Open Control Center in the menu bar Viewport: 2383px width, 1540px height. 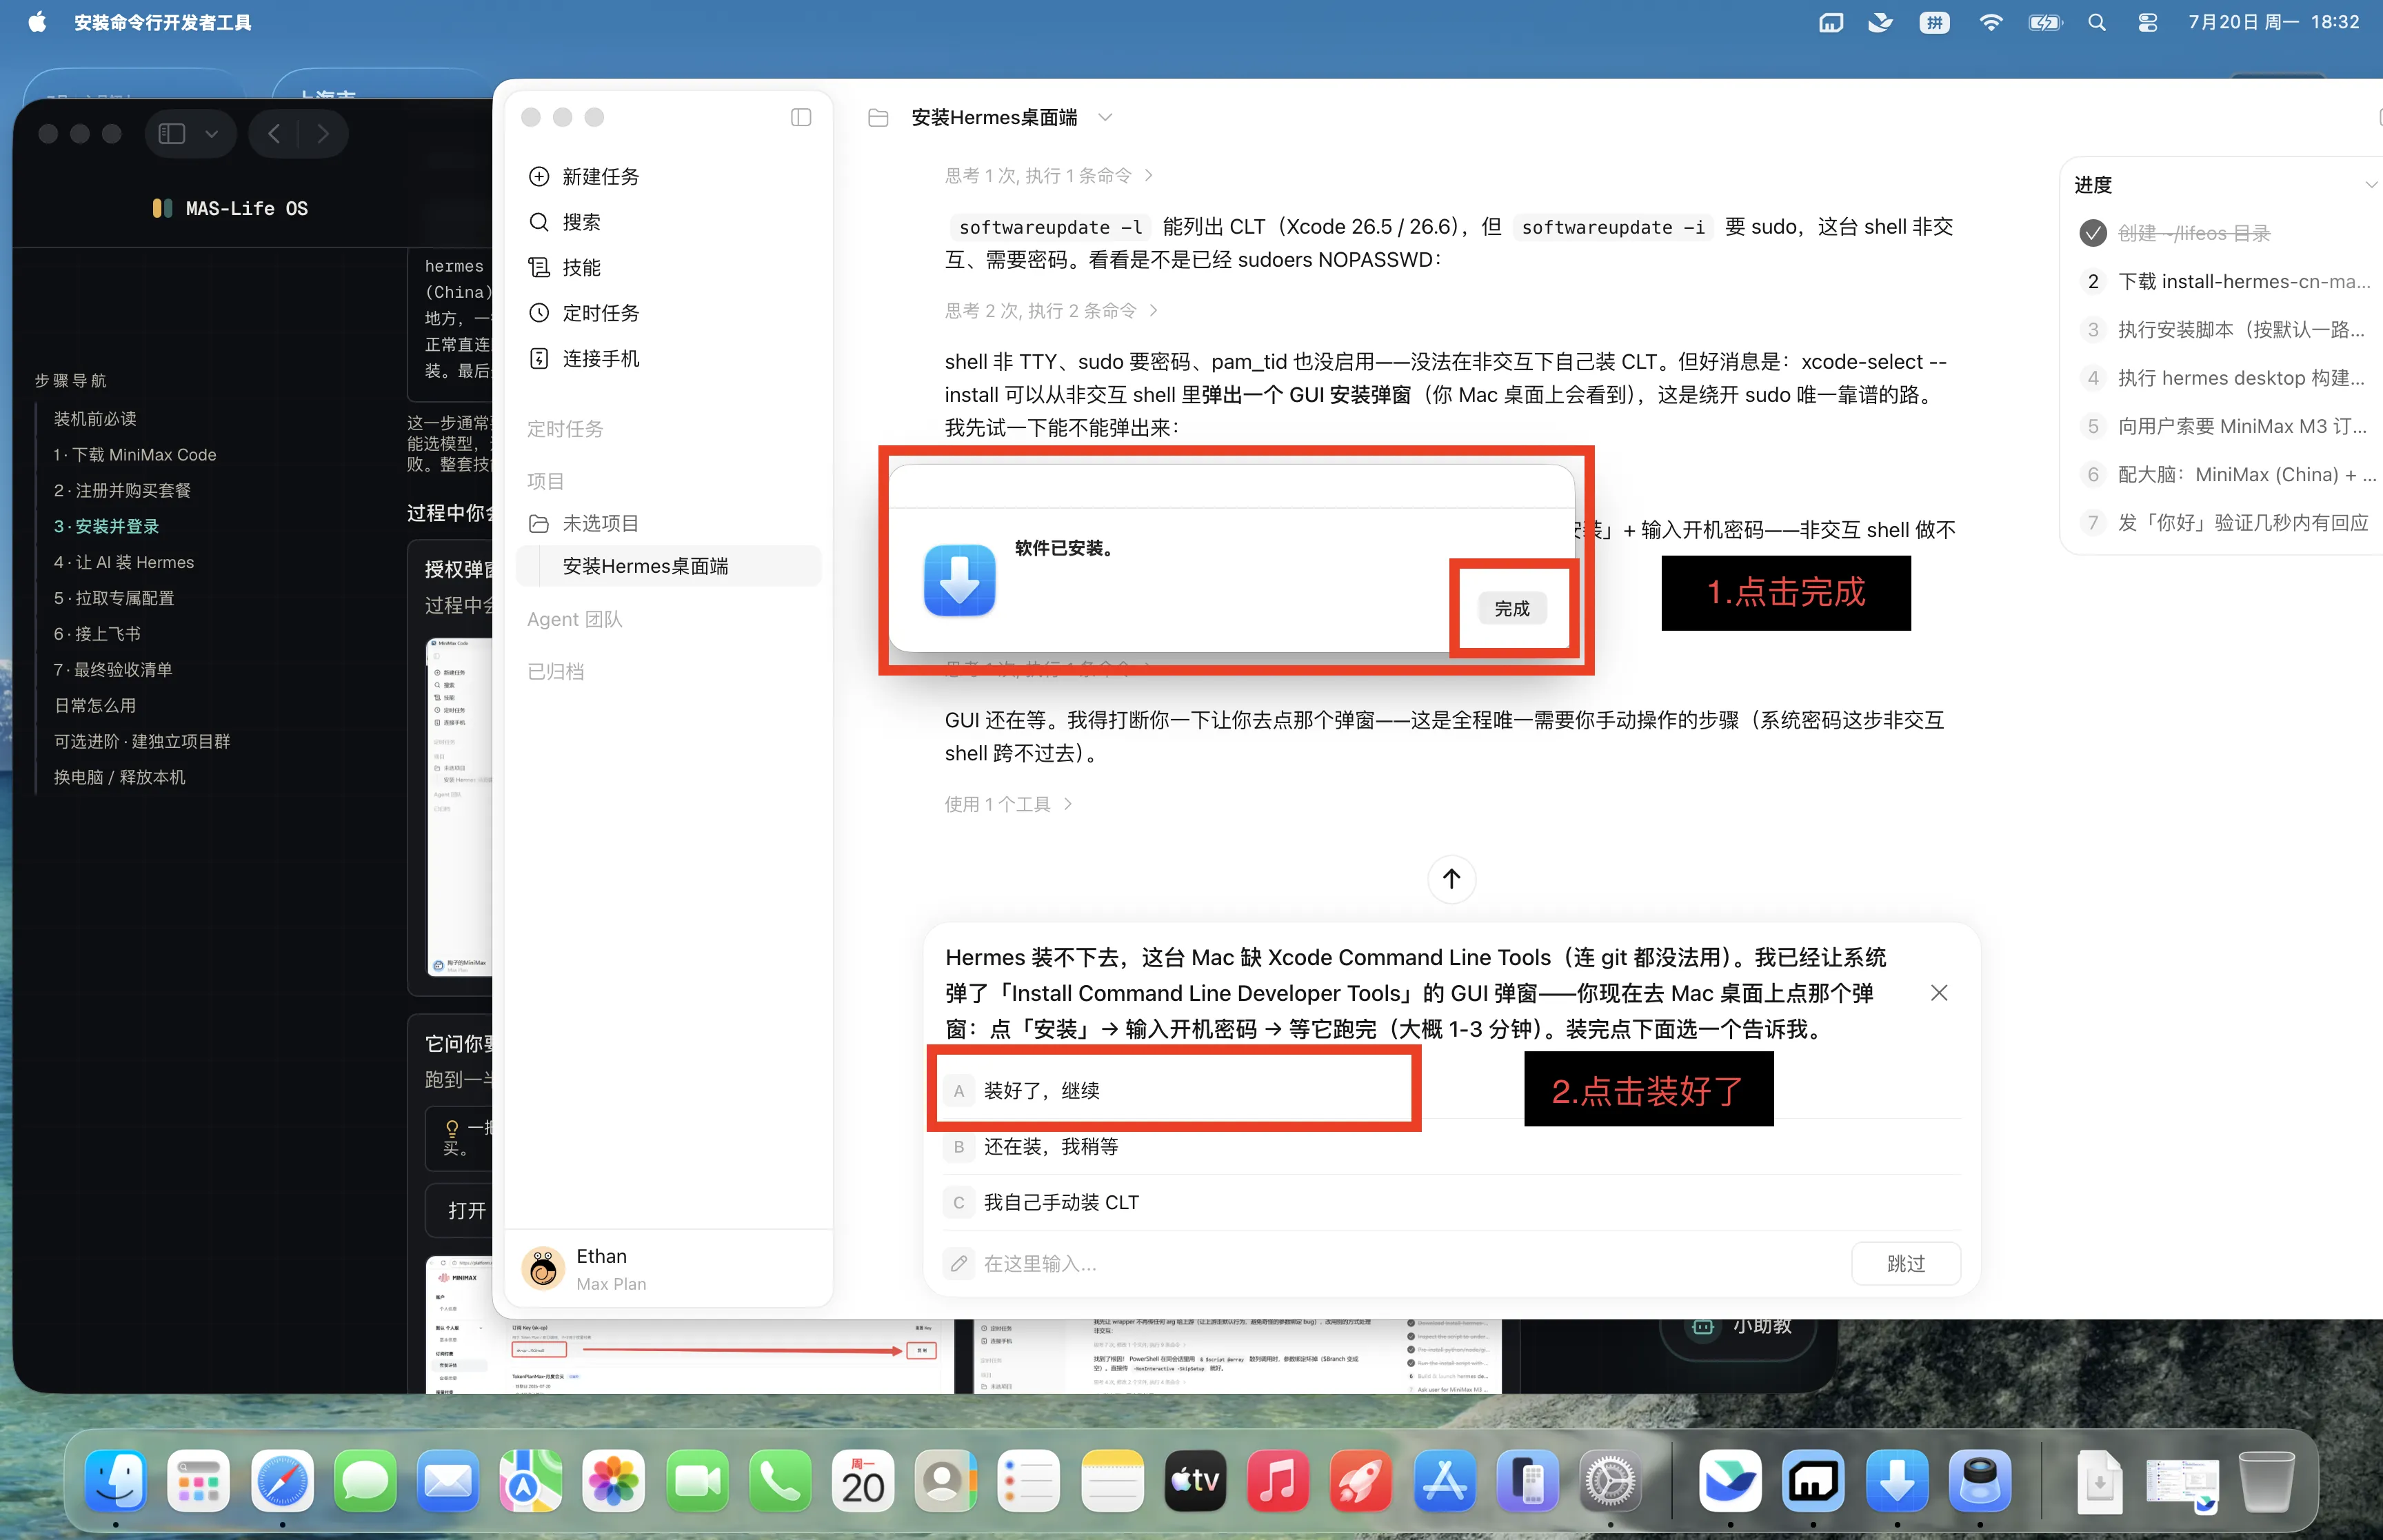point(2147,22)
